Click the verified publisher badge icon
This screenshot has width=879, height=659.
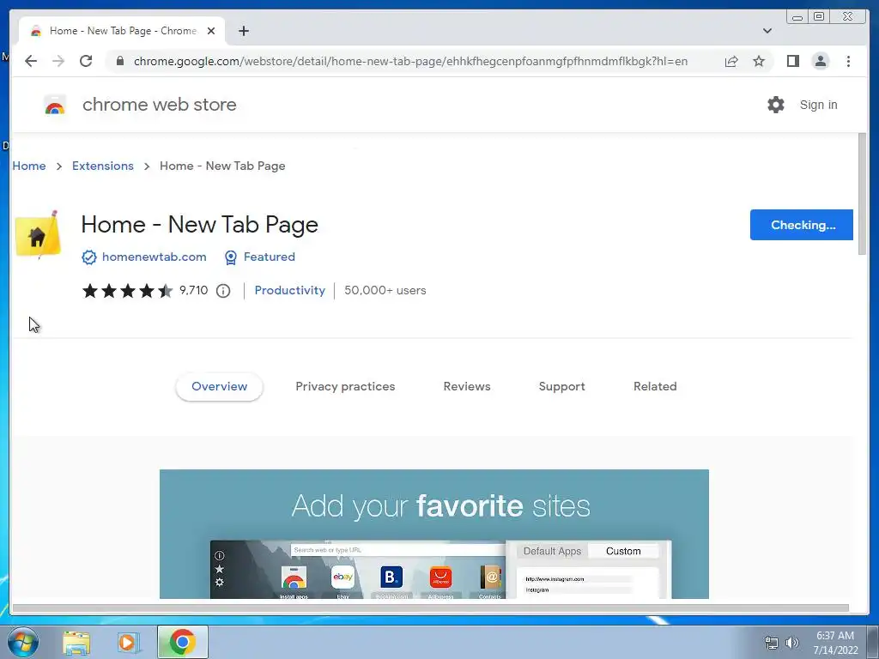(88, 257)
